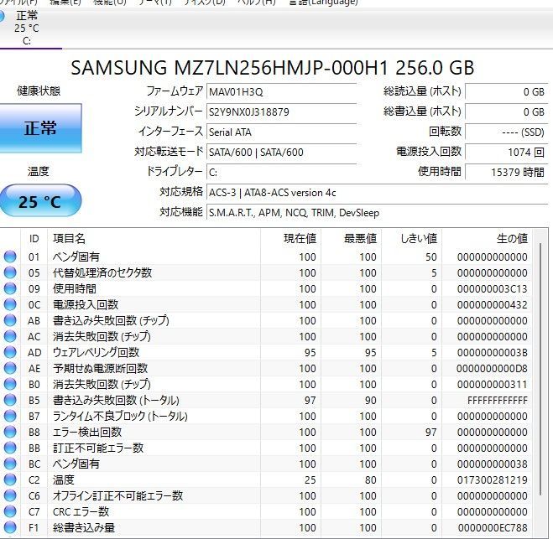Viewport: 553px width, 539px height.
Task: Click raw value FFFFFFFFFFFF in row B5
Action: point(498,400)
